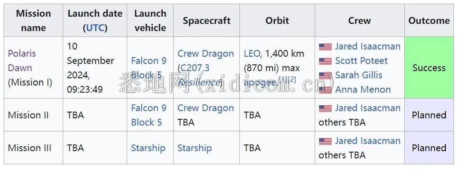
Task: Open Anna Menon crew link
Action: (x=363, y=89)
